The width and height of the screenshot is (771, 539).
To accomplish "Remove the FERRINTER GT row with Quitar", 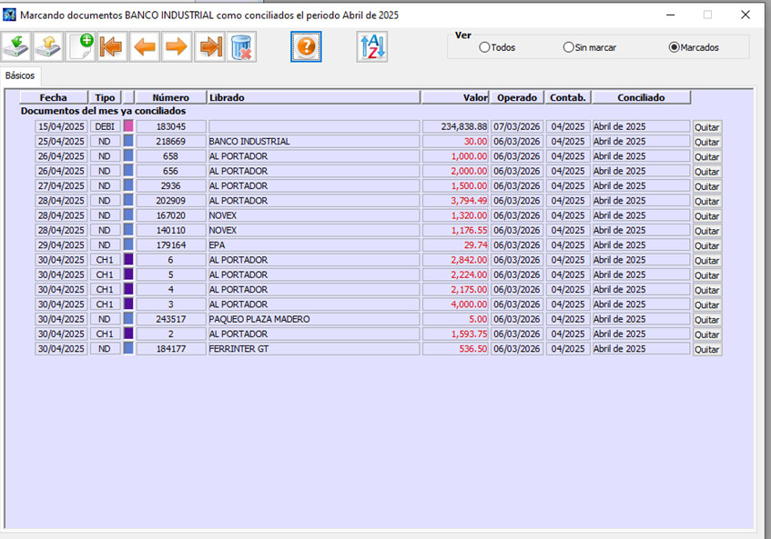I will tap(707, 350).
